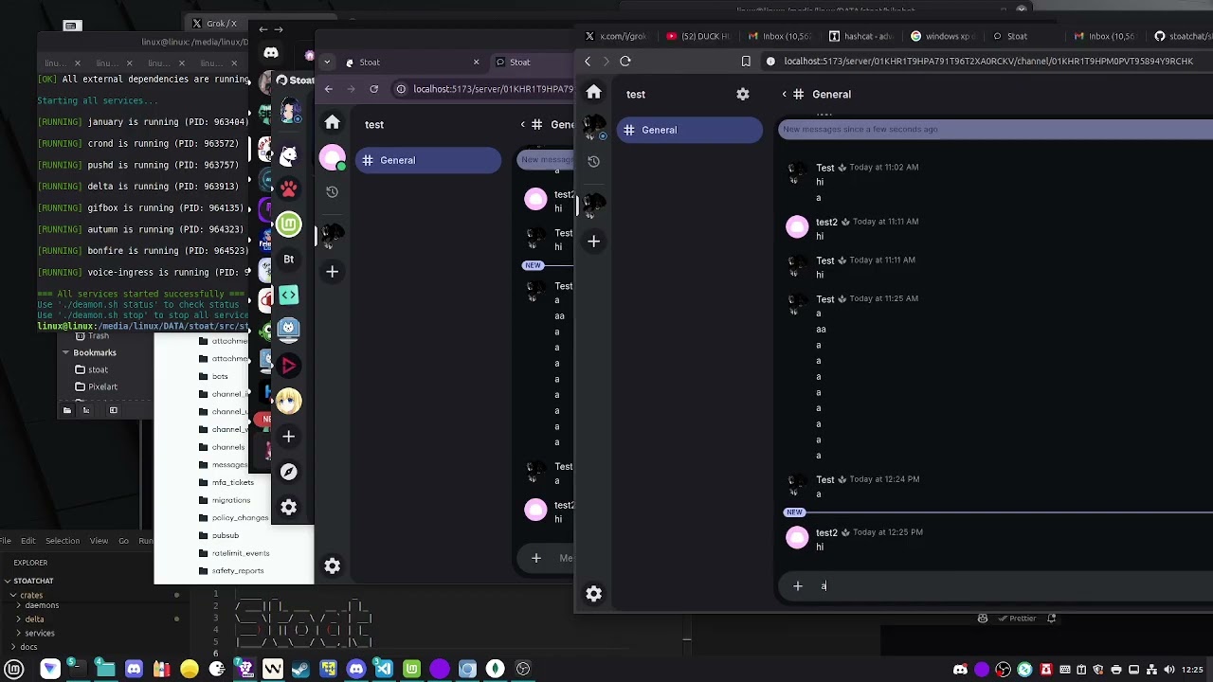Reload page in right browser window
The height and width of the screenshot is (682, 1213).
pos(625,62)
